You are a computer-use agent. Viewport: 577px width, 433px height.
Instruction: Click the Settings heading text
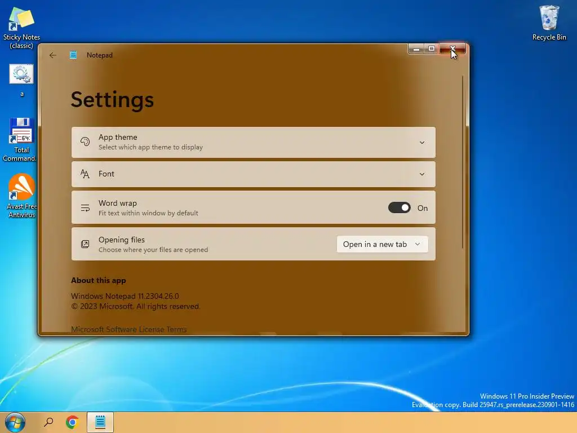click(112, 100)
